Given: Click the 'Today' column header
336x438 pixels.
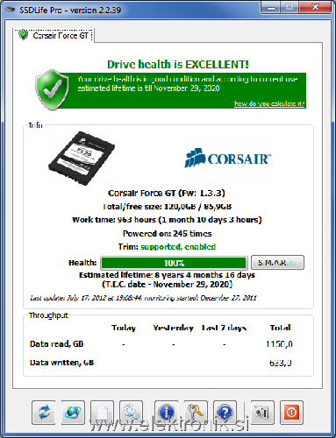Looking at the screenshot, I should click(124, 328).
